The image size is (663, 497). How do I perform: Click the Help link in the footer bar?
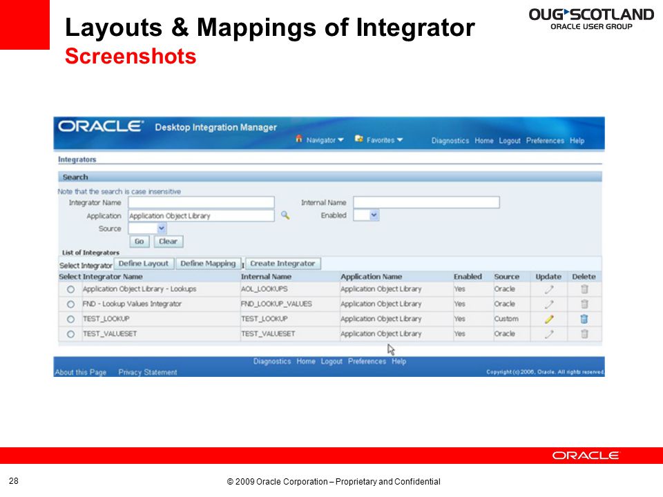pyautogui.click(x=398, y=361)
